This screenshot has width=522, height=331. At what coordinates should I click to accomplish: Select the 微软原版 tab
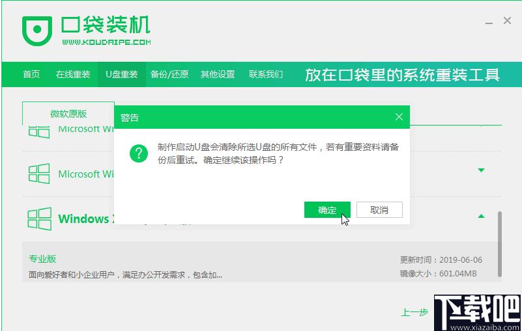68,114
